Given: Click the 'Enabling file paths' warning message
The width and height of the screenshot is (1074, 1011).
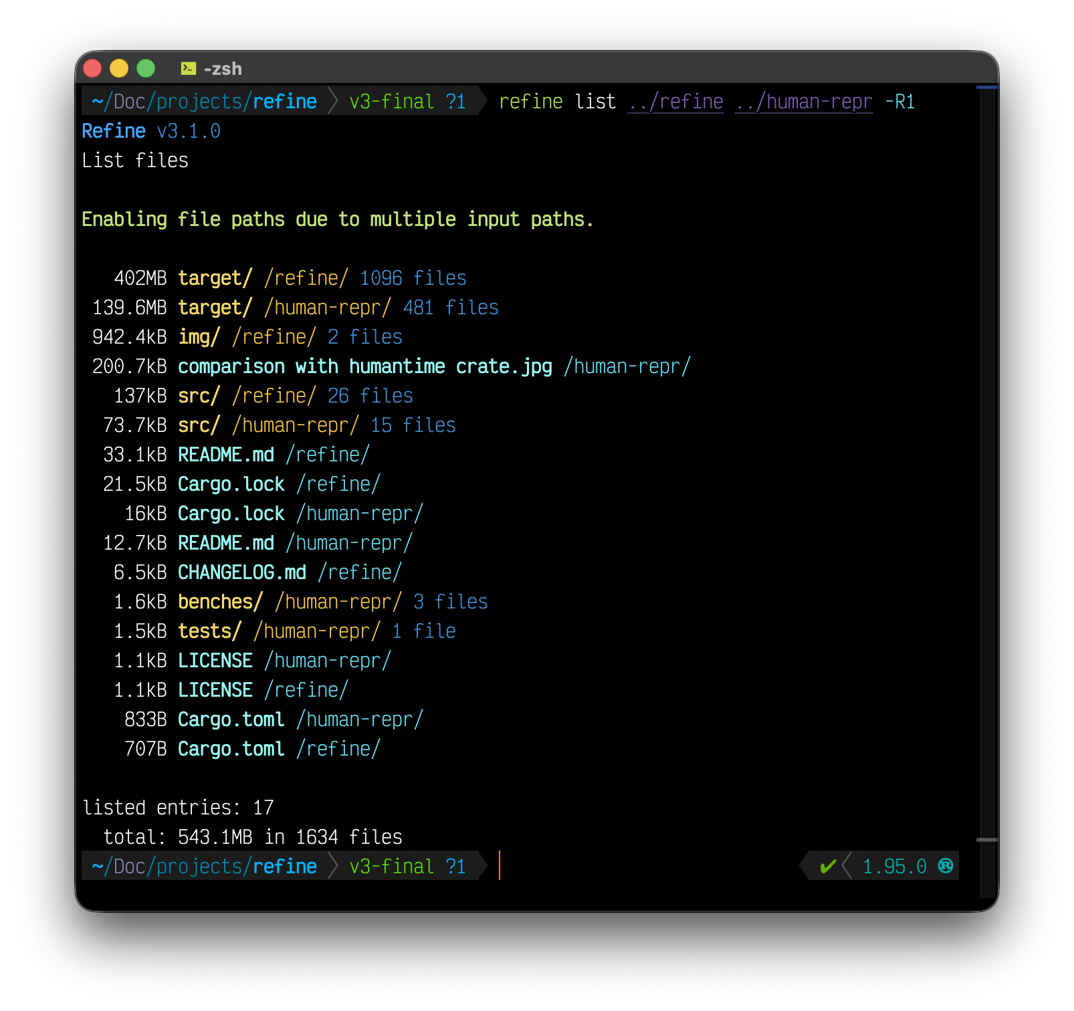Looking at the screenshot, I should [338, 219].
